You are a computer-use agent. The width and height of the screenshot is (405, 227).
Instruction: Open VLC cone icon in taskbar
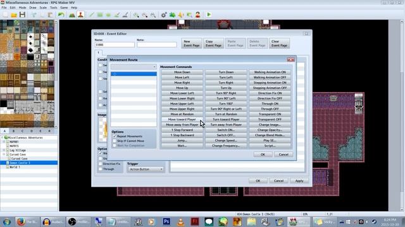(181, 221)
